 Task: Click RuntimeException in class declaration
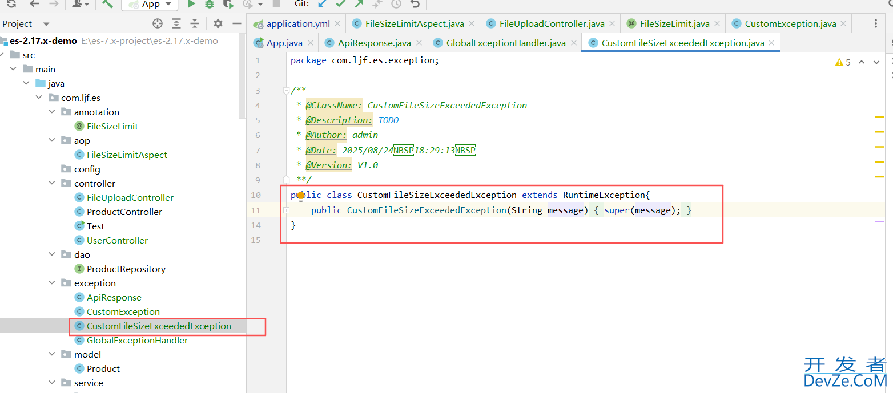coord(604,195)
